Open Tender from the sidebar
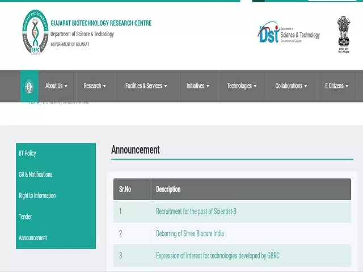Viewport: 363px width, 272px height. pos(25,217)
